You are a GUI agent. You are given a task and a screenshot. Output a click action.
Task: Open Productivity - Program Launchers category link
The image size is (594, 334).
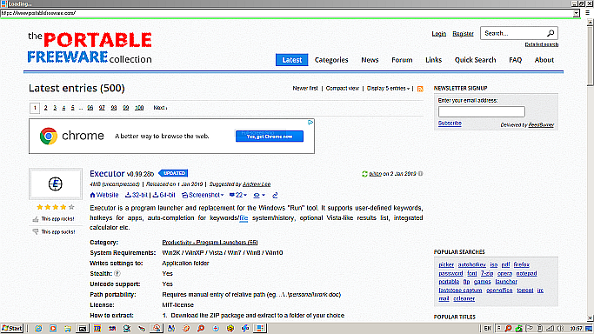pyautogui.click(x=210, y=243)
